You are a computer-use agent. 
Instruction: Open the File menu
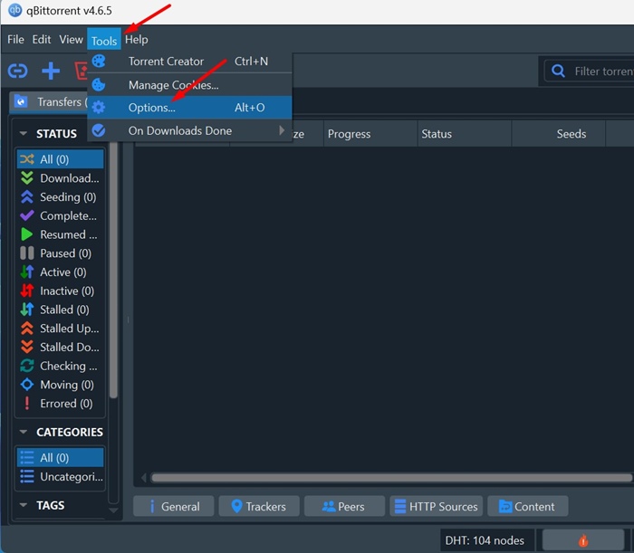15,39
